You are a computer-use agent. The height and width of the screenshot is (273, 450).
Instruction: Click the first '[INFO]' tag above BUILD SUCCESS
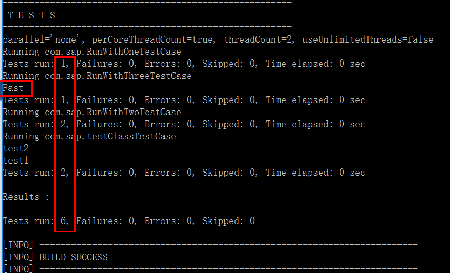(18, 245)
